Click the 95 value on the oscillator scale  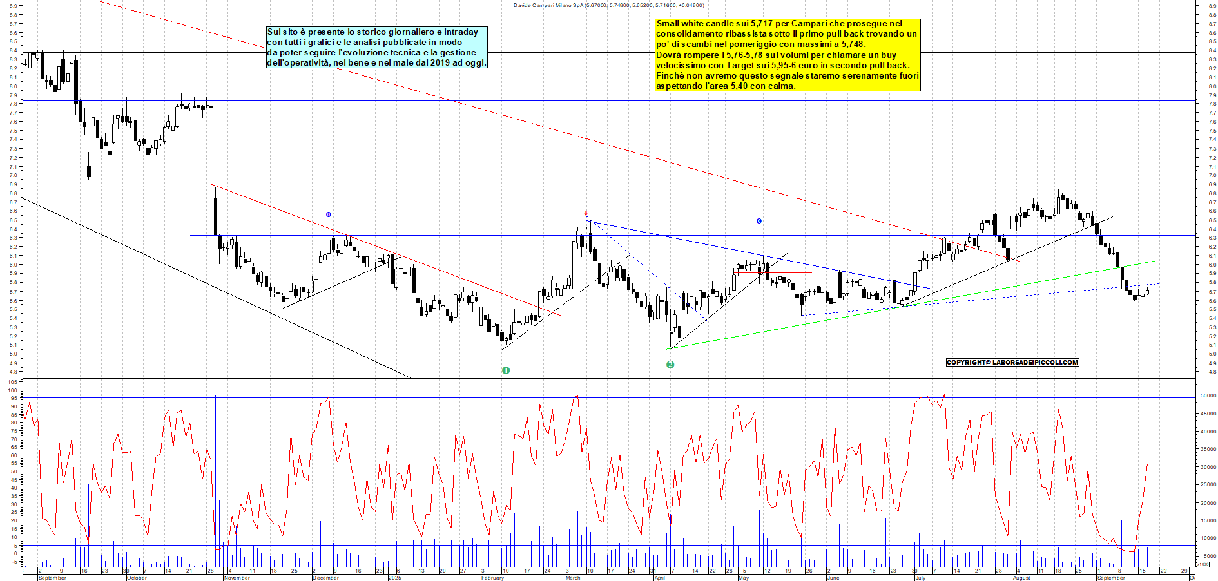tap(14, 398)
